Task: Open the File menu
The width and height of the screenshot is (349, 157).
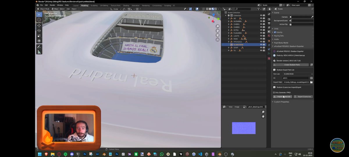Action: (42, 5)
